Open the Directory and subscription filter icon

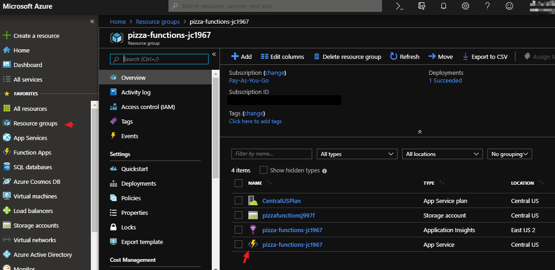(422, 6)
